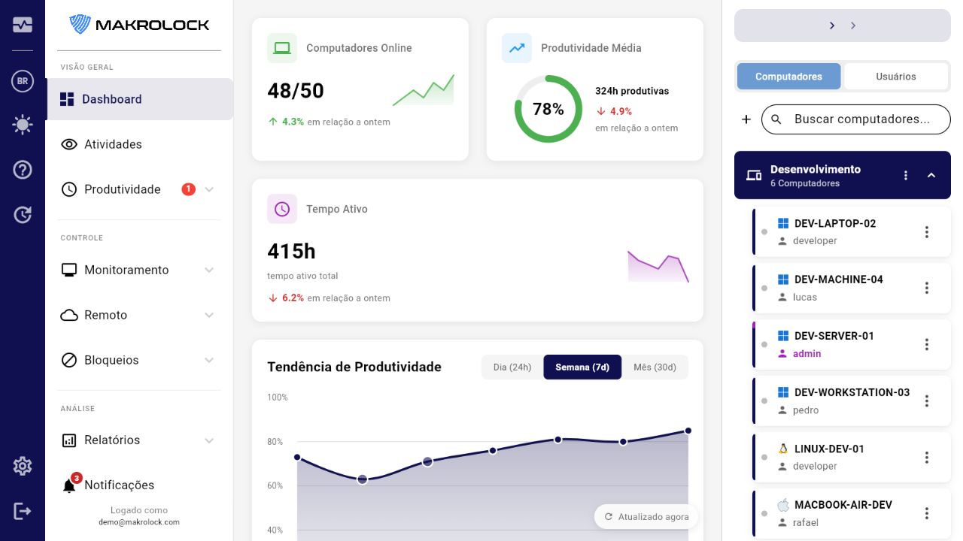
Task: Click the first data point on trend chart
Action: tap(297, 457)
